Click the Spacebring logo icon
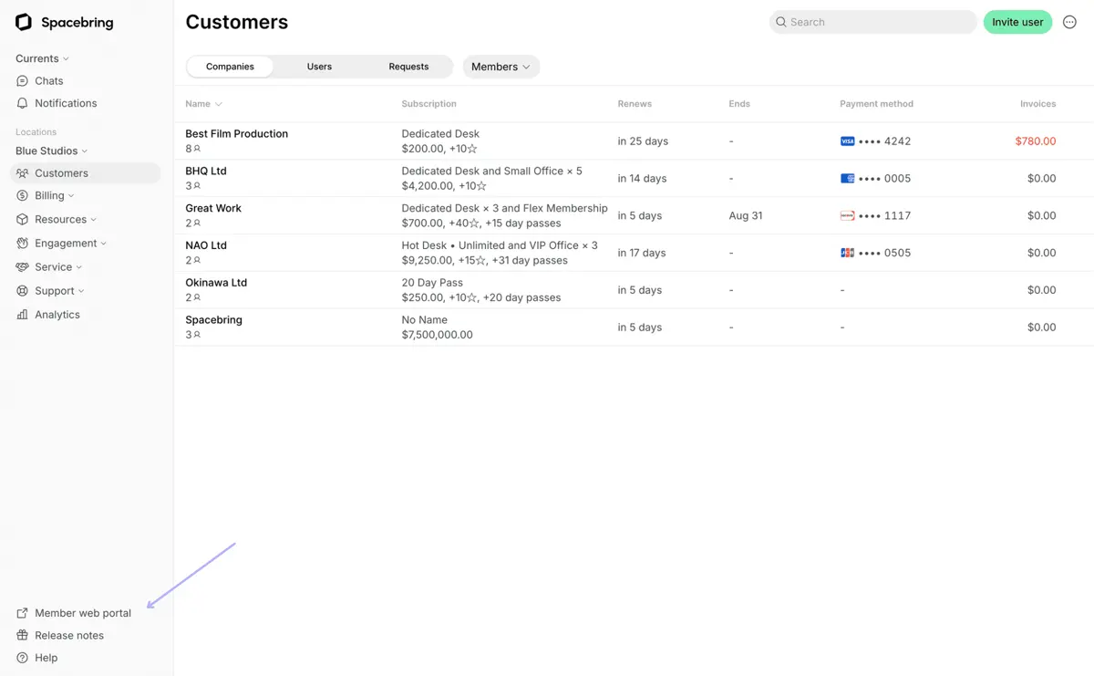The width and height of the screenshot is (1094, 676). point(24,22)
